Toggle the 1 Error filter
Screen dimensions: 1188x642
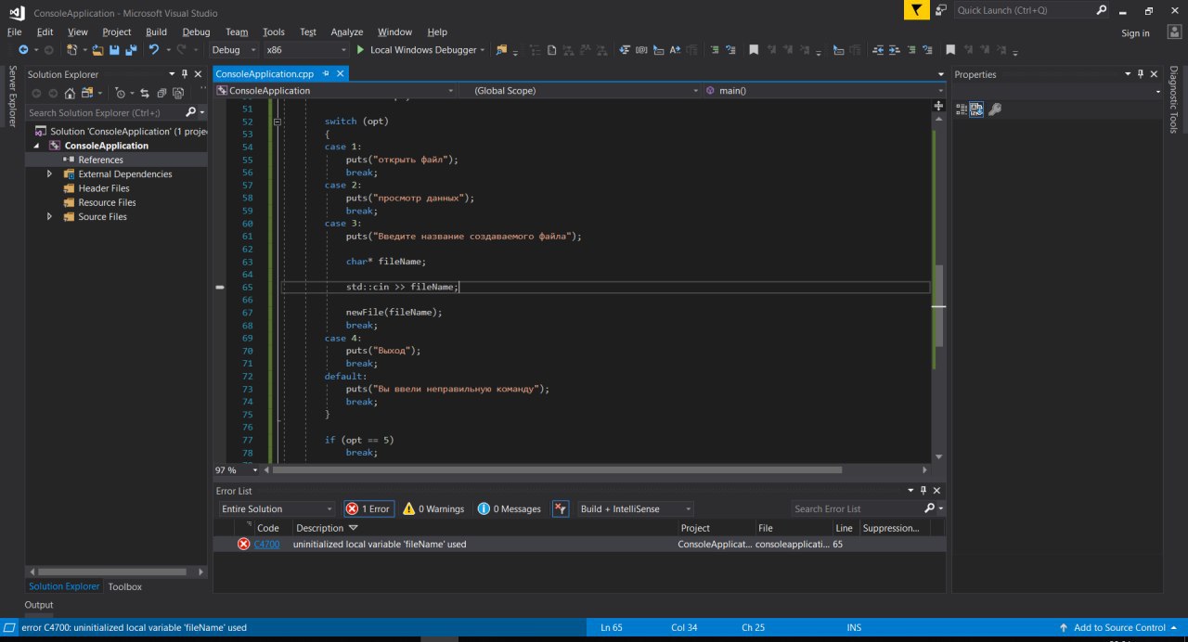368,508
